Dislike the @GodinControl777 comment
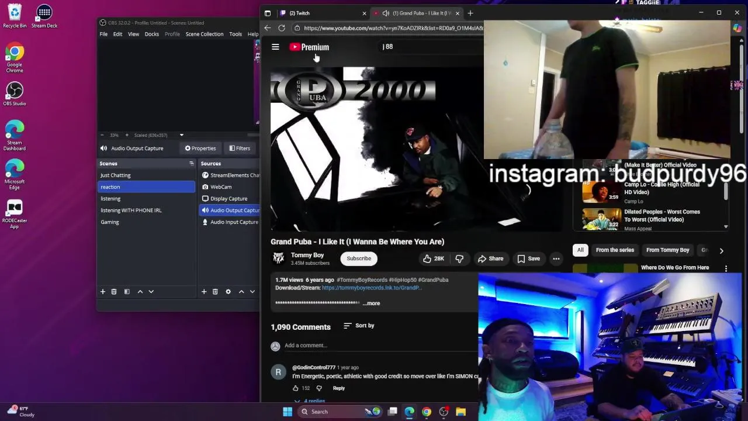Screen dimensions: 748x421 (x=319, y=388)
